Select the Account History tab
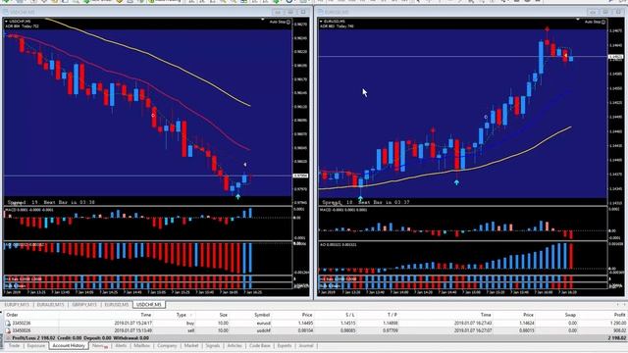 pyautogui.click(x=69, y=346)
